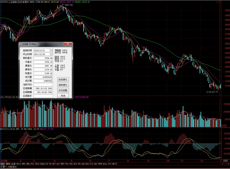Click the 0 reset icon beside zoom controls
The height and width of the screenshot is (169, 230).
(x=228, y=164)
